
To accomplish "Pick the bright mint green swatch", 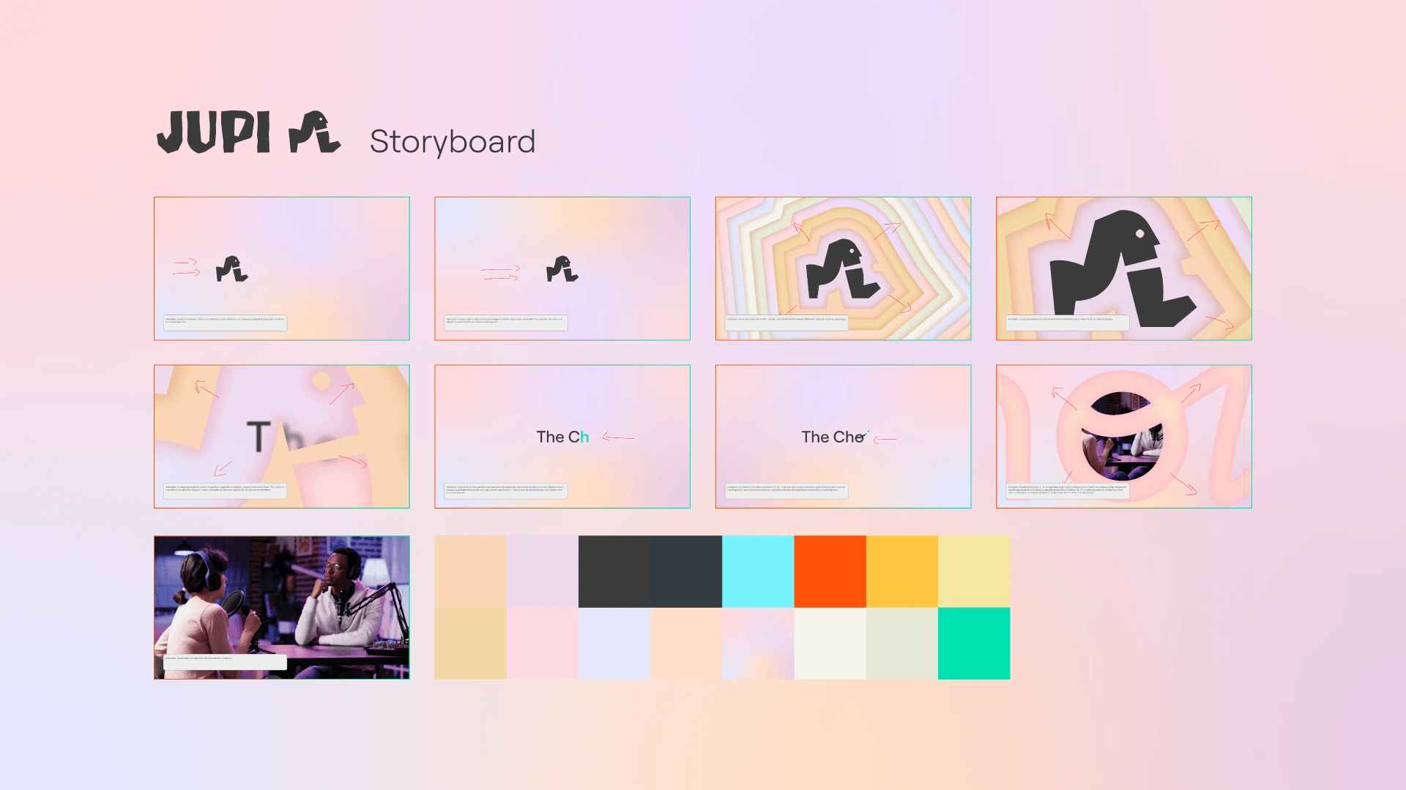I will point(974,644).
